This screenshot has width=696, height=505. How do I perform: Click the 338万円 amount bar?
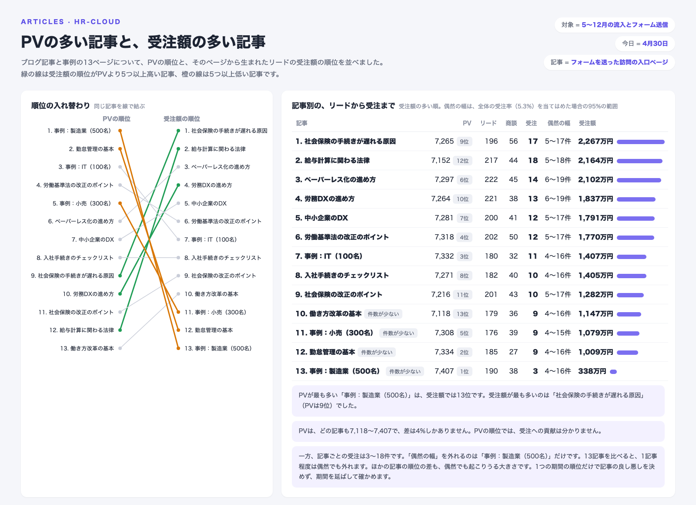(613, 372)
